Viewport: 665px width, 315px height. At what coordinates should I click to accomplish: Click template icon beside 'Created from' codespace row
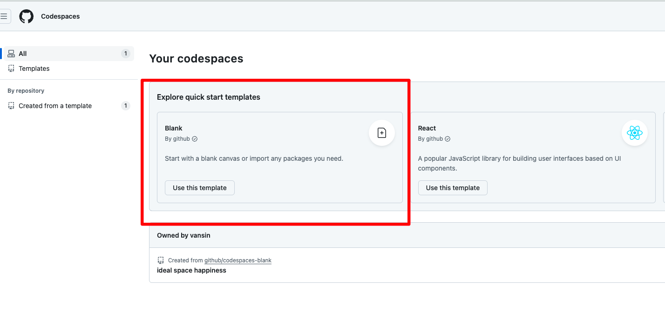click(x=161, y=260)
